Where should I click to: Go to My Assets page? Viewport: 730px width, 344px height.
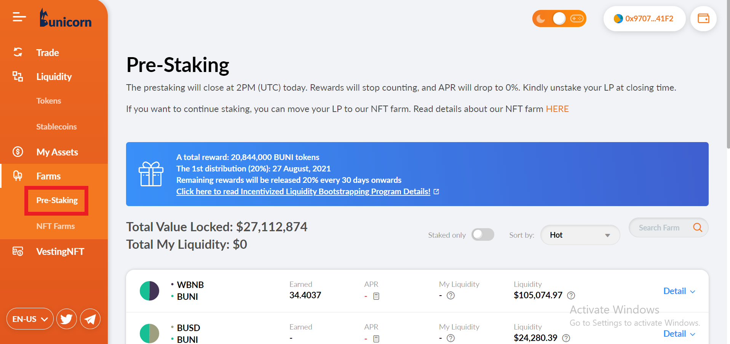click(57, 152)
